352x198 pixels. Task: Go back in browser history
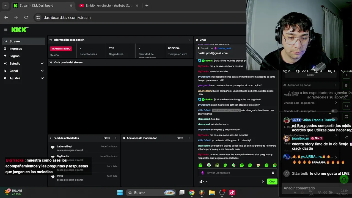pyautogui.click(x=6, y=17)
